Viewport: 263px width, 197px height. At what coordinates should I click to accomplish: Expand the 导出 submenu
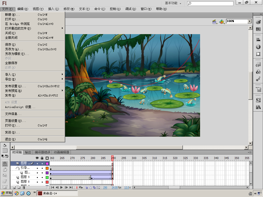[x=33, y=79]
